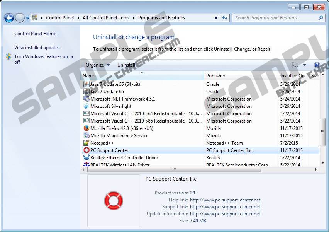
Task: Open the help question mark icon
Action: pyautogui.click(x=317, y=65)
